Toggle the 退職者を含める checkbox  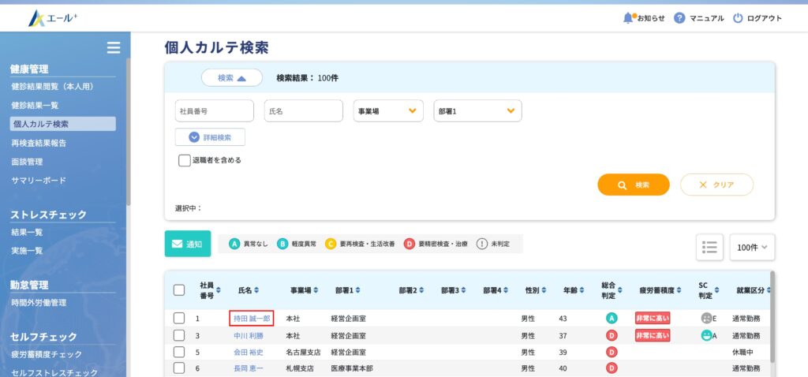click(x=185, y=160)
